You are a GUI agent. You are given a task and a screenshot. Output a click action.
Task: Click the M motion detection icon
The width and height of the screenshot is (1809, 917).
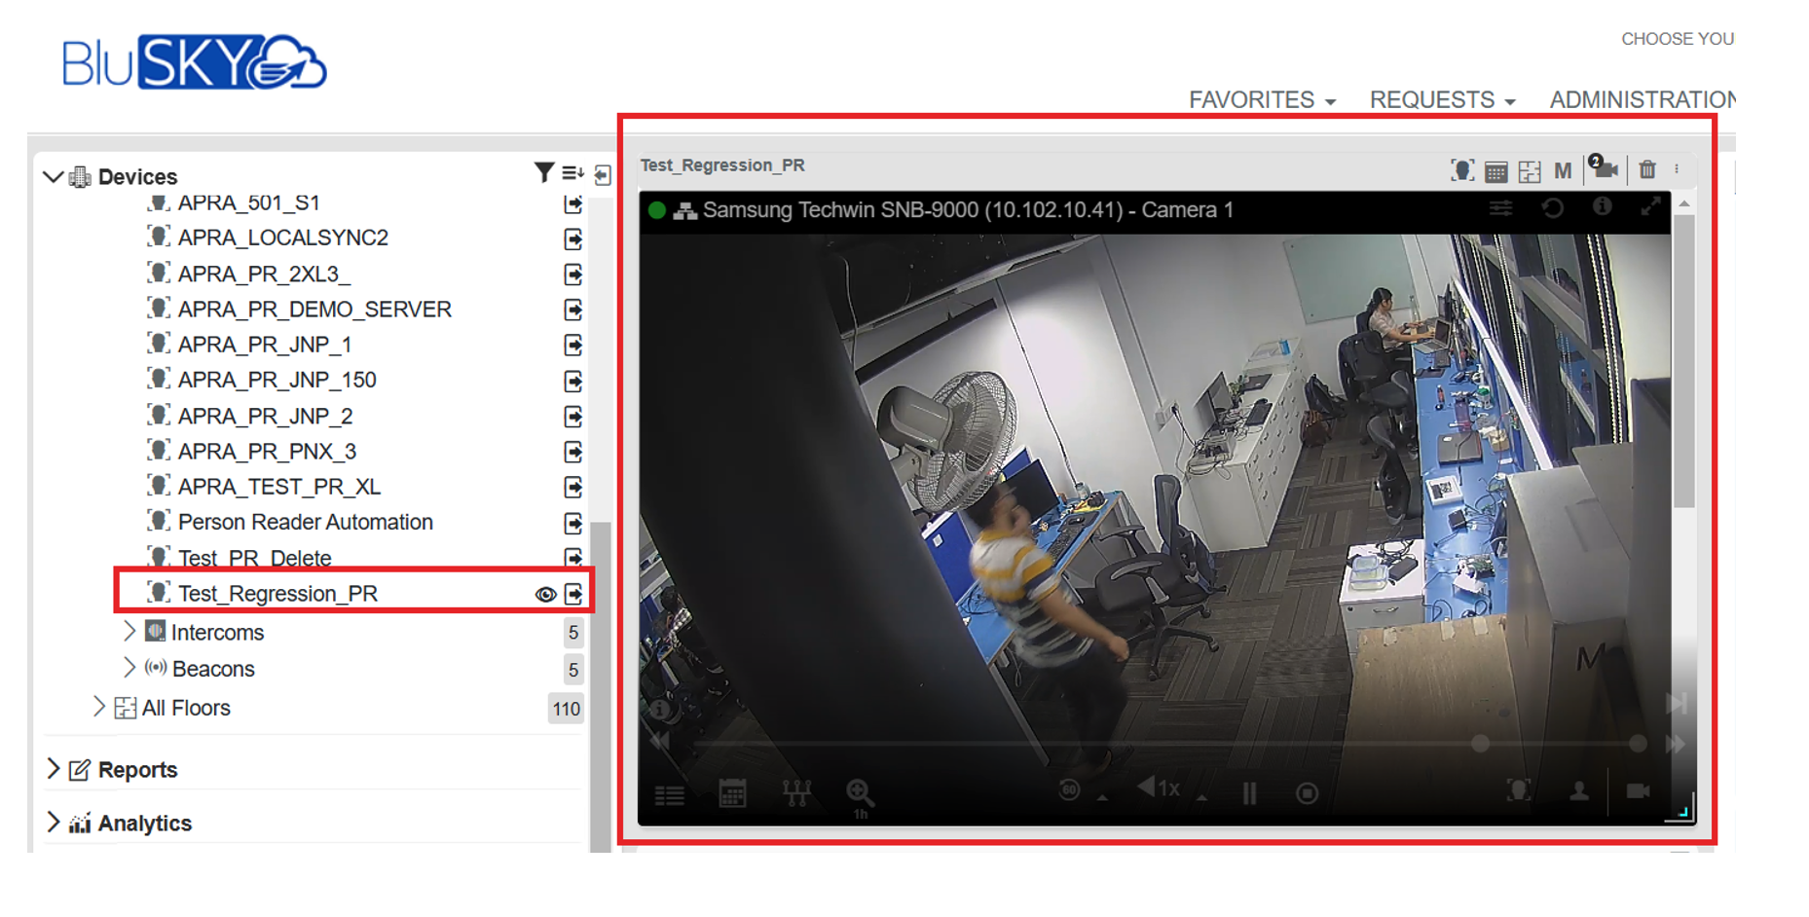coord(1562,169)
